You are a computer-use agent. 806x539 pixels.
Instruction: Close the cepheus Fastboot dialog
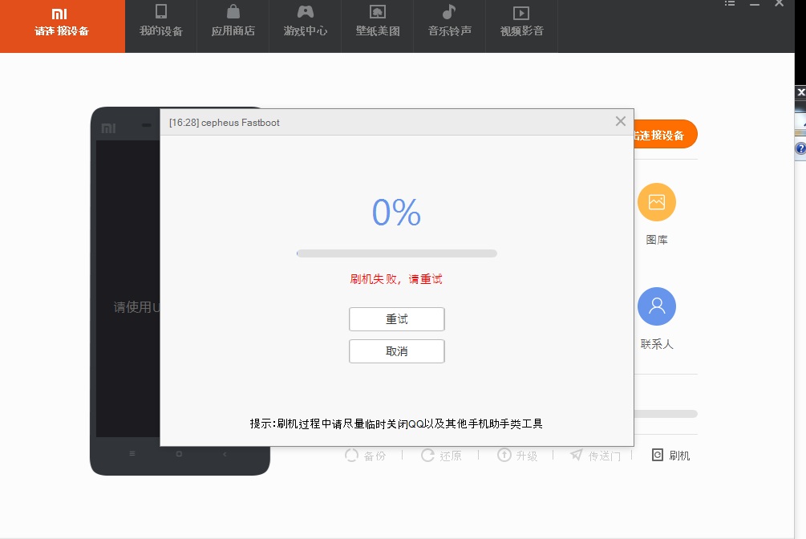coord(620,121)
